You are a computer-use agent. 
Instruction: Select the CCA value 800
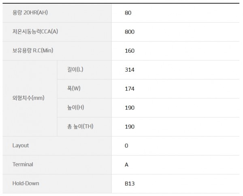coord(130,32)
